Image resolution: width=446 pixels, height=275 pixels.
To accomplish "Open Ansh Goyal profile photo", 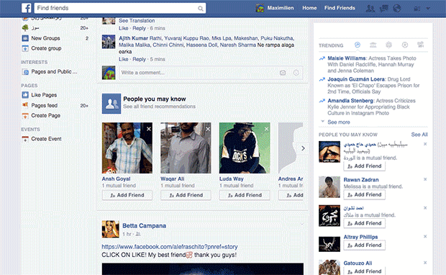I will click(127, 148).
